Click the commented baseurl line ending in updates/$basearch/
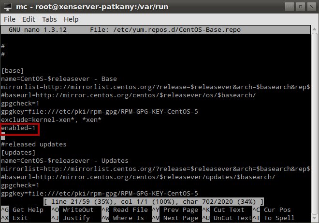Viewport: 319px width, 223px height. click(x=138, y=177)
